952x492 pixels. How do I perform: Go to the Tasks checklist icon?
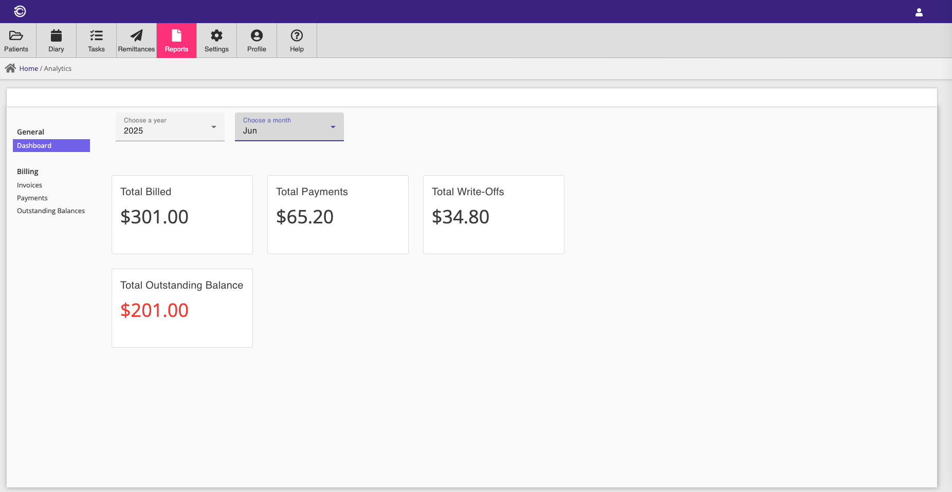click(96, 35)
